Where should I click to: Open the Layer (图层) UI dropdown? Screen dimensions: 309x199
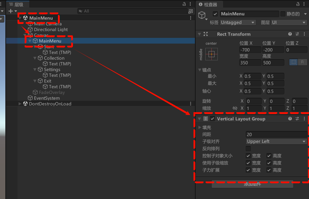point(289,23)
